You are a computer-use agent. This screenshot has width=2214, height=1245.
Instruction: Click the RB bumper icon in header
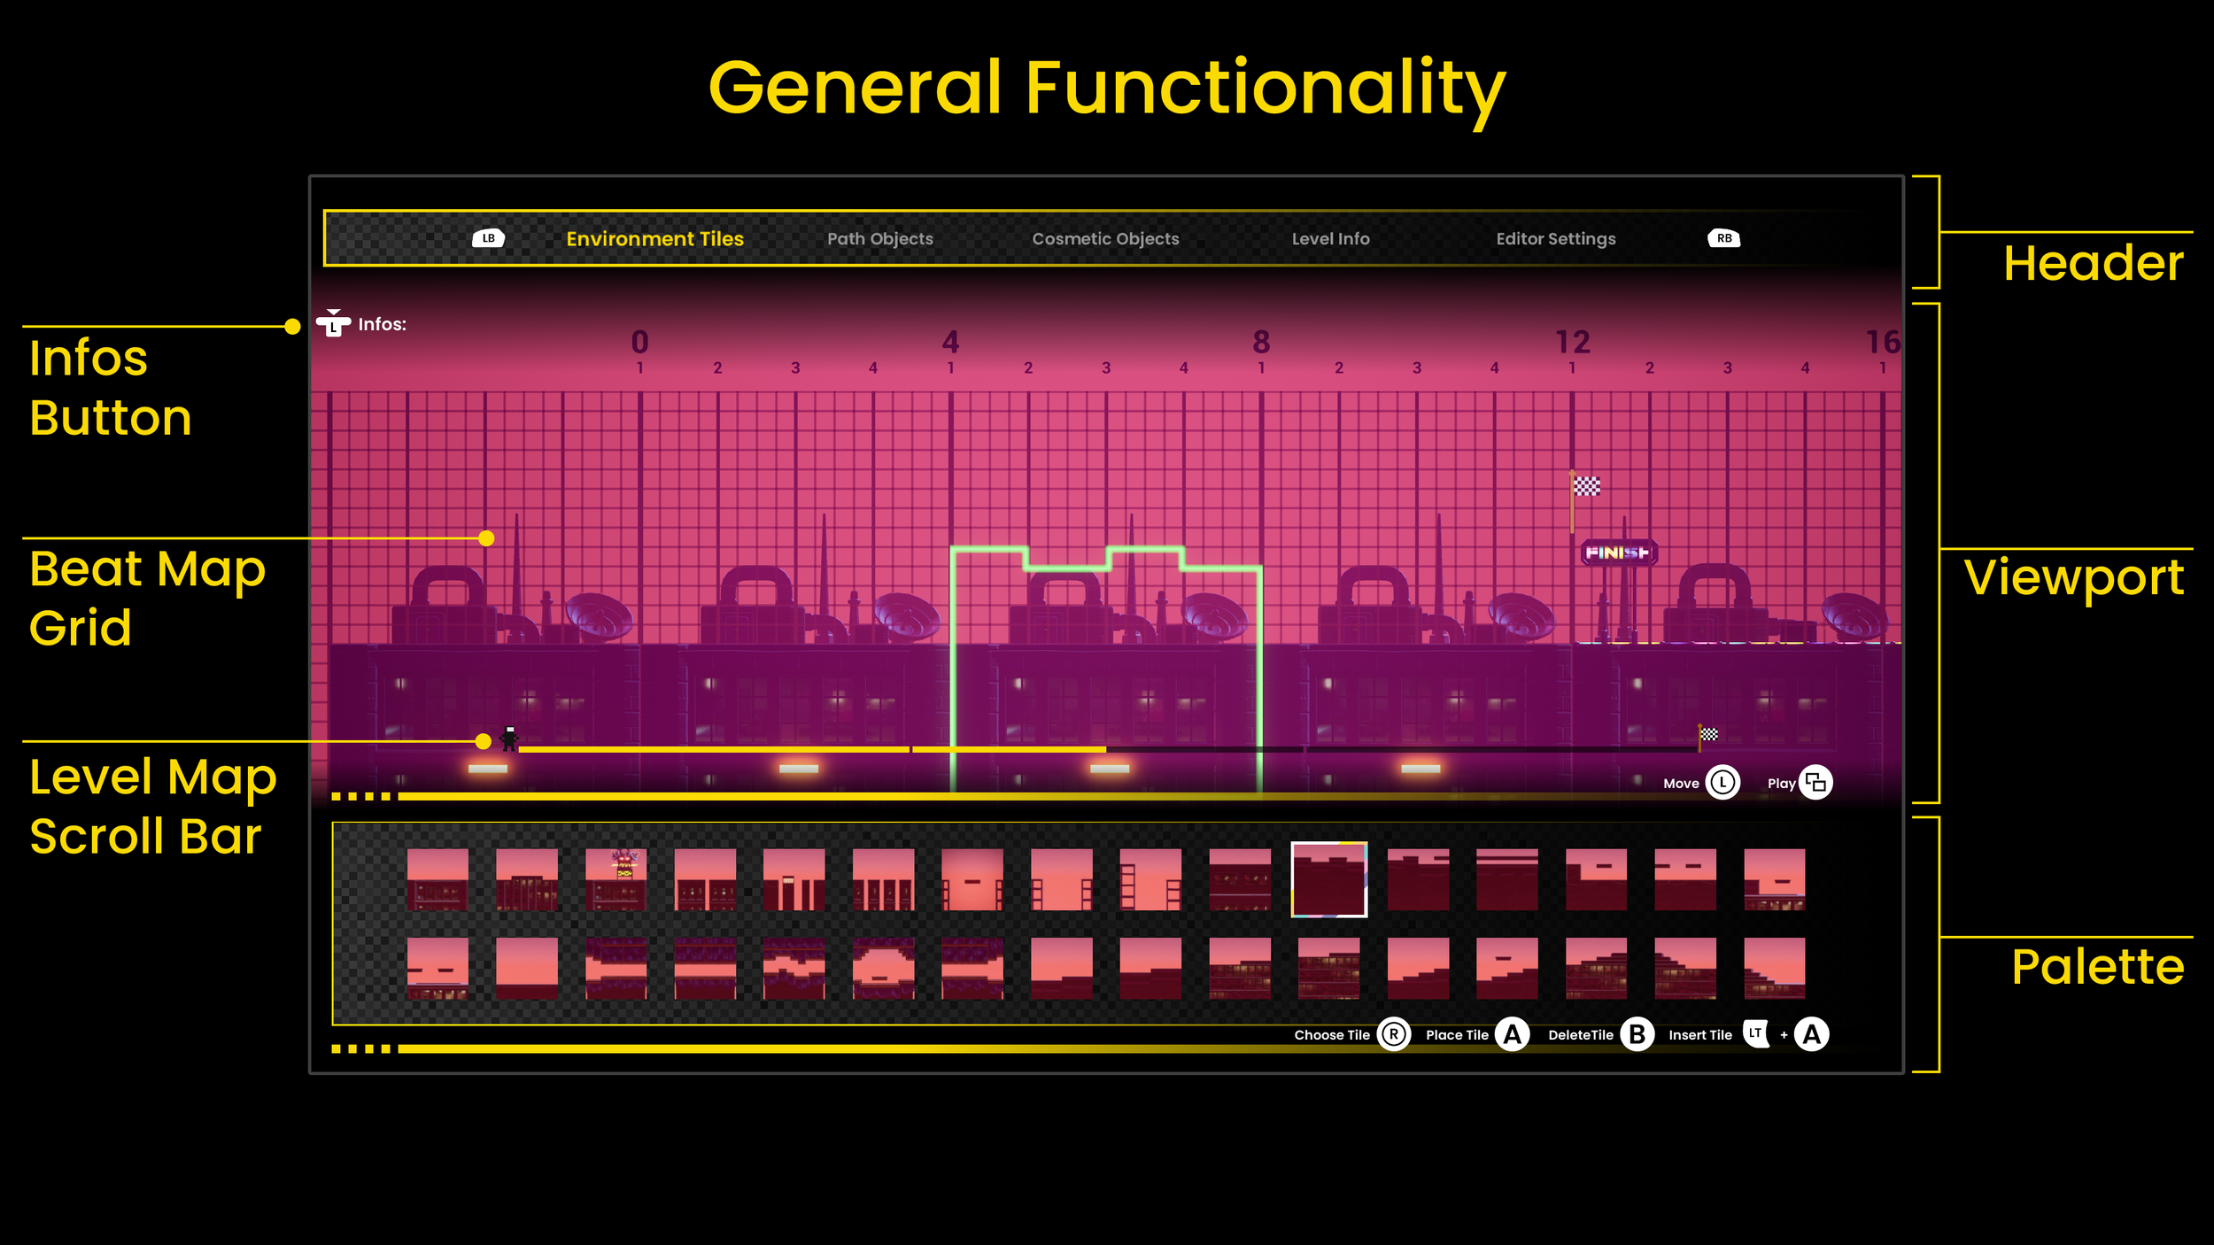click(1723, 238)
